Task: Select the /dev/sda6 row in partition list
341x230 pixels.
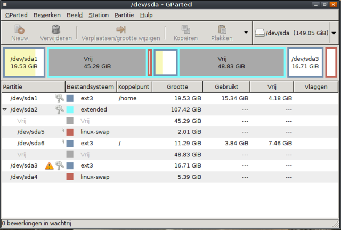Action: (30, 143)
